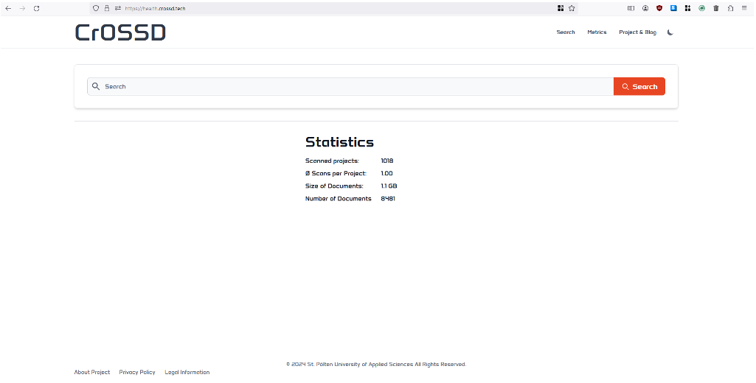Open the green circular extension icon

click(702, 8)
